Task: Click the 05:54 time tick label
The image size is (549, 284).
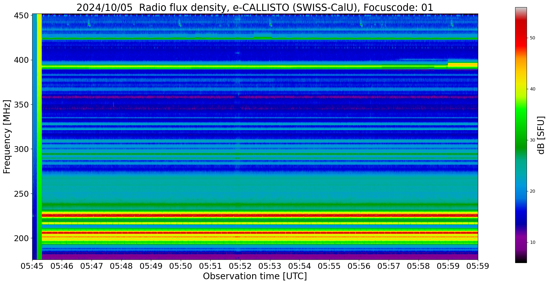Action: click(x=300, y=266)
